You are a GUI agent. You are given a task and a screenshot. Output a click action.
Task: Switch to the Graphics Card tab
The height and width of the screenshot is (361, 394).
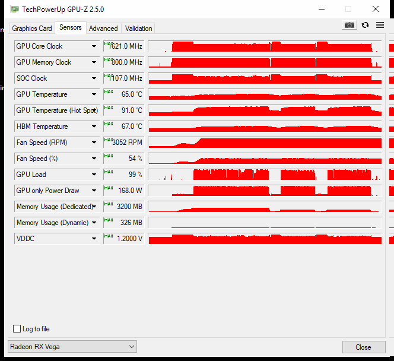pyautogui.click(x=32, y=28)
